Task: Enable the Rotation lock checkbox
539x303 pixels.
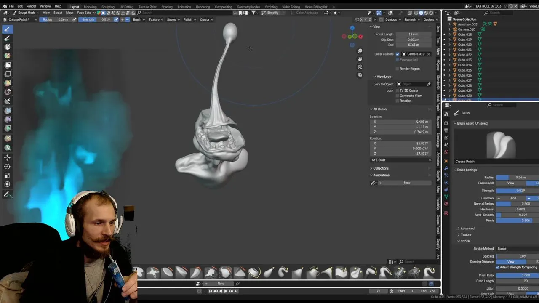Action: [397, 101]
